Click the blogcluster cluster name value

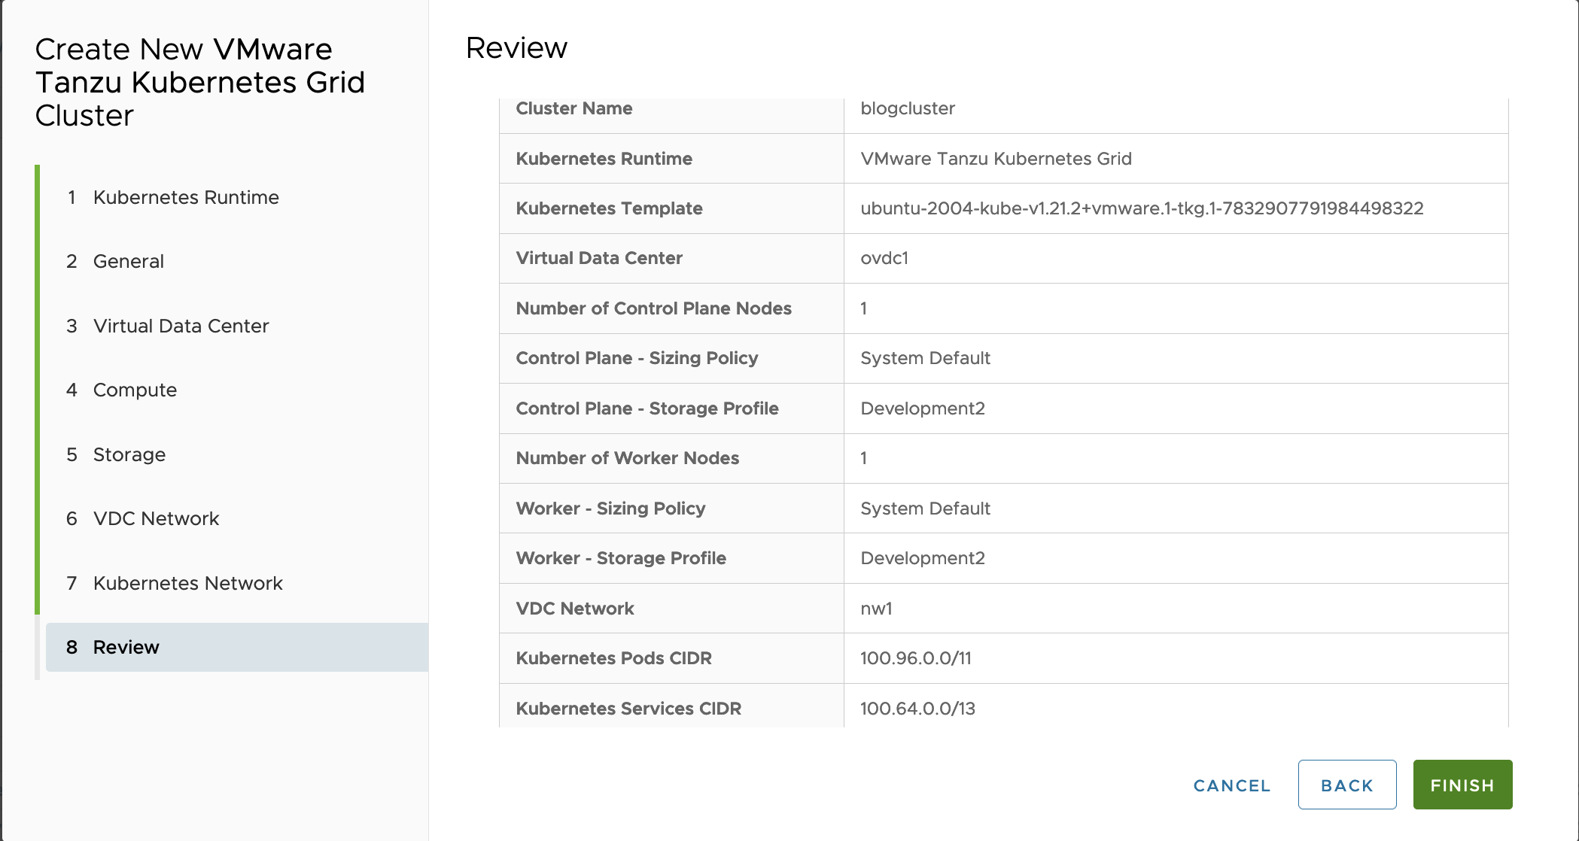coord(907,108)
